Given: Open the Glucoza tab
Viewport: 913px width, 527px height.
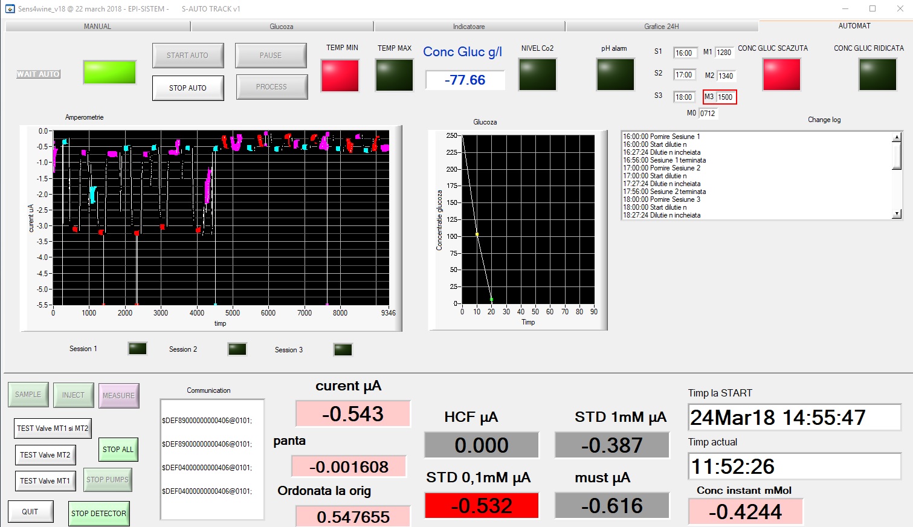Looking at the screenshot, I should point(282,27).
